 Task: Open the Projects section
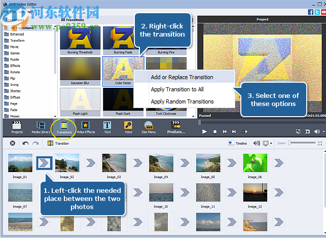(x=17, y=127)
